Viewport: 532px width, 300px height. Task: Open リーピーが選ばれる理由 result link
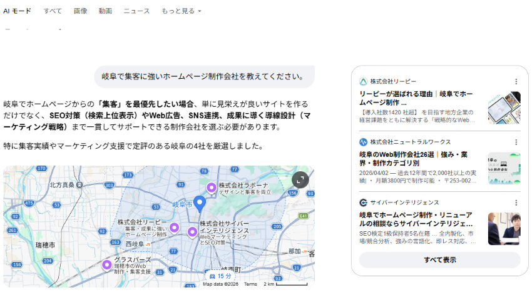click(416, 98)
